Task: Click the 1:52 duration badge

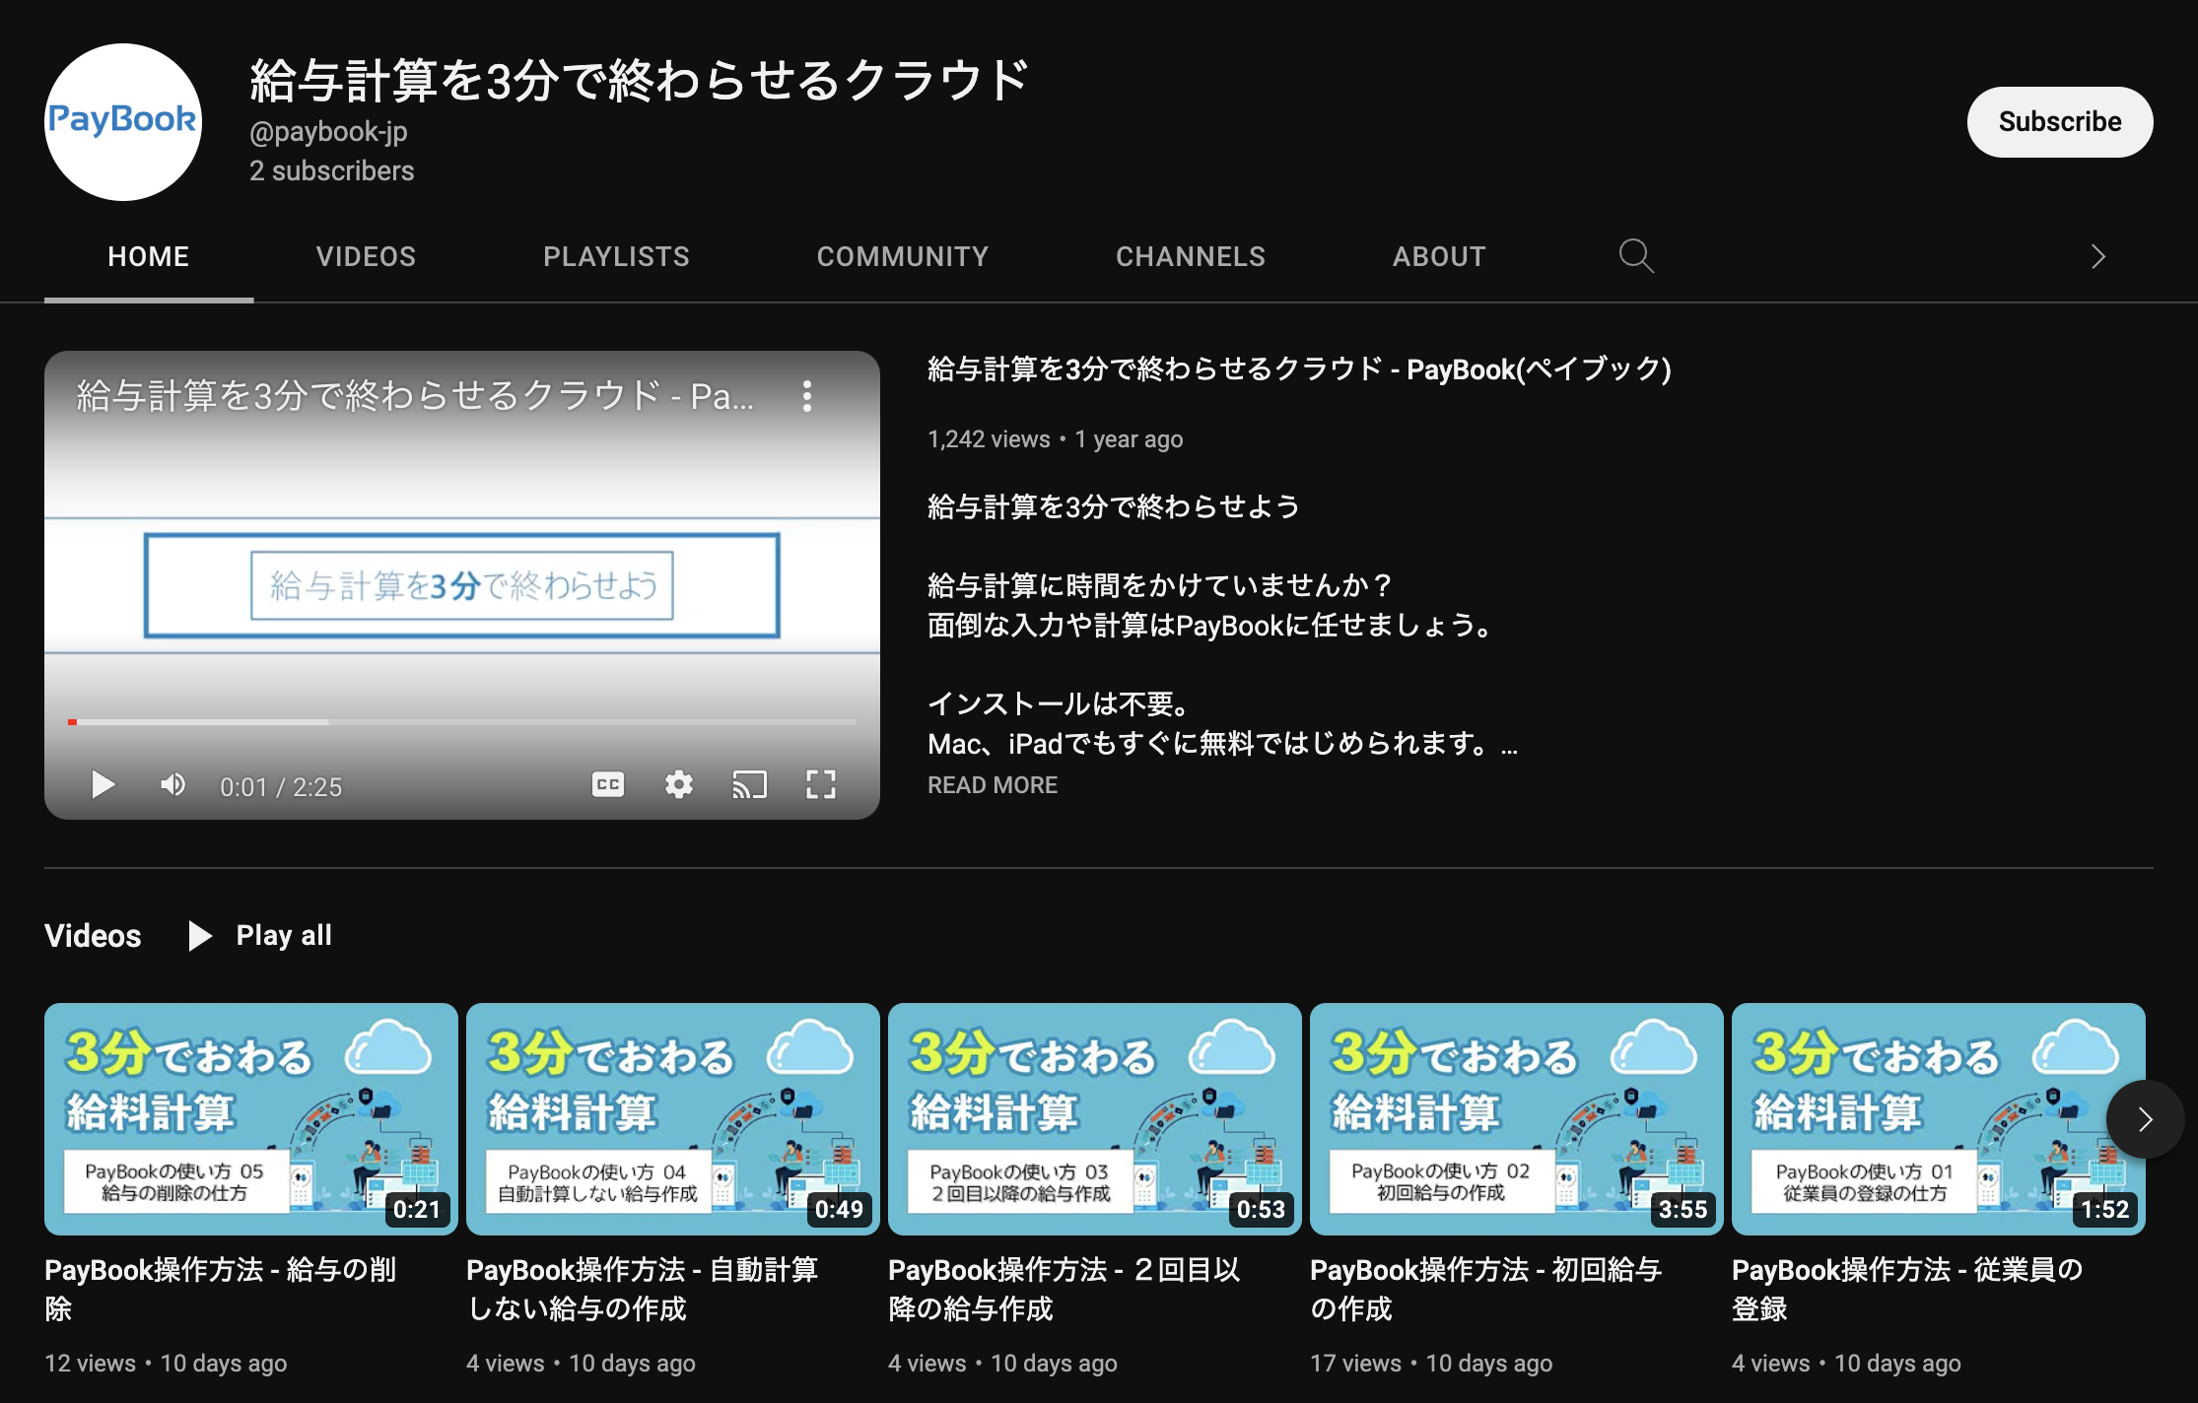Action: pyautogui.click(x=2104, y=1210)
